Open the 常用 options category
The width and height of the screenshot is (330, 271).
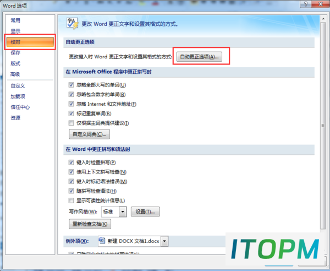pyautogui.click(x=15, y=20)
